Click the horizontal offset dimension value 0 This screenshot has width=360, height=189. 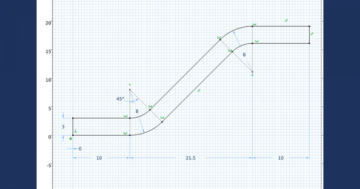[80, 149]
